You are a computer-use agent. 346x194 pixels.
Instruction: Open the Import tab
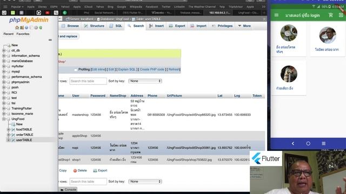[x=198, y=26]
